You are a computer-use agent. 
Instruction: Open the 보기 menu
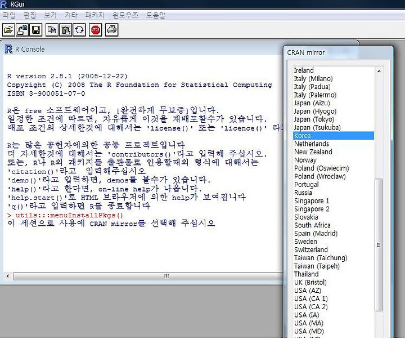pos(50,15)
